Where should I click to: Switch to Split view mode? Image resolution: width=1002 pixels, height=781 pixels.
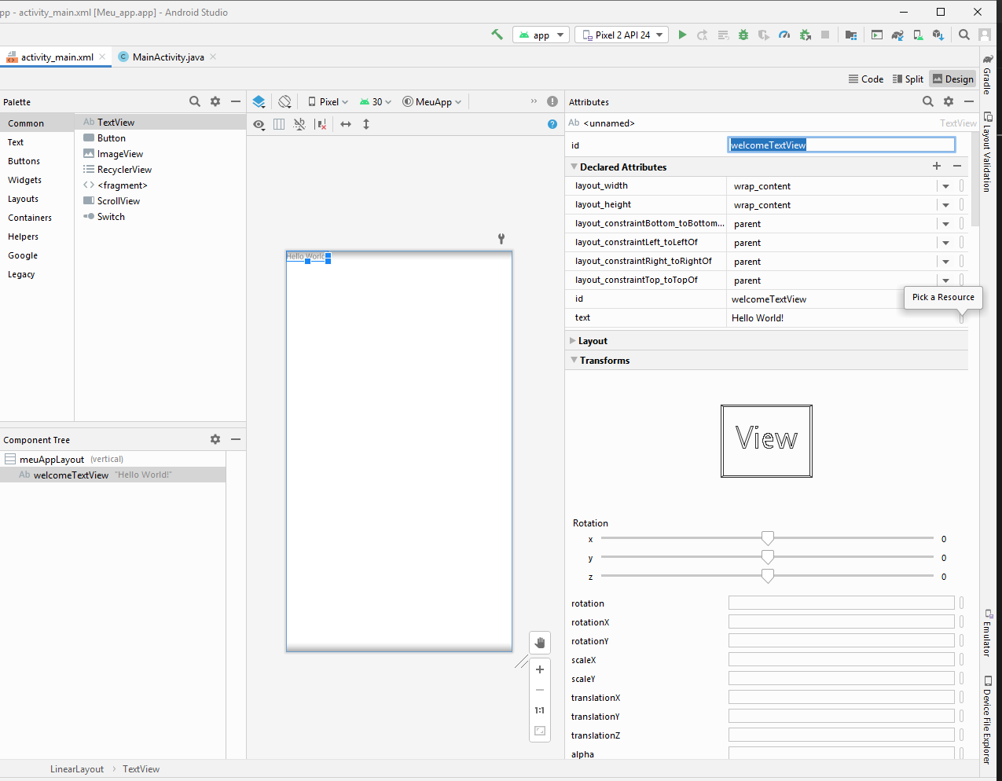point(908,79)
